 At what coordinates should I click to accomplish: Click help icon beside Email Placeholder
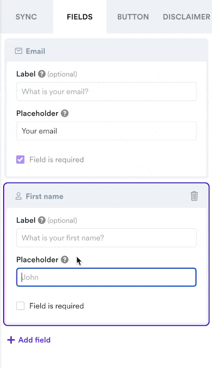[x=65, y=113]
